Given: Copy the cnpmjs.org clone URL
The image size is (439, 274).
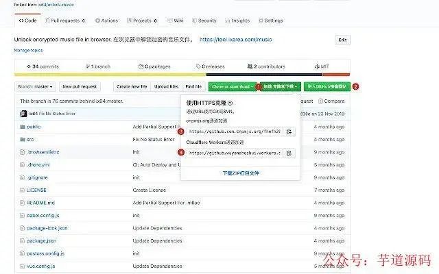Looking at the screenshot, I should point(289,132).
